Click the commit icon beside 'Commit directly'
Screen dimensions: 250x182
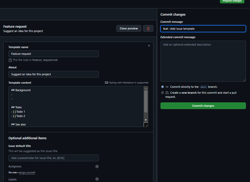(167, 87)
